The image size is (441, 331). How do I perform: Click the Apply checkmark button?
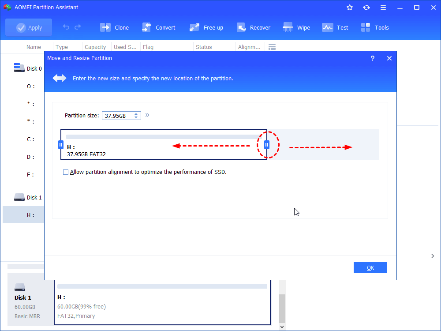pos(29,27)
